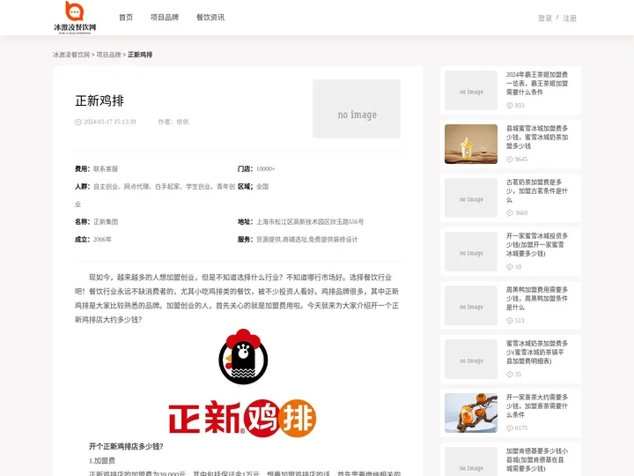Click view-count icon next to 35

pyautogui.click(x=510, y=375)
